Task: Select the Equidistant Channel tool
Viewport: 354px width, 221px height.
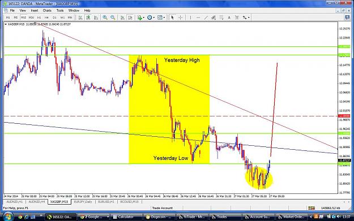Action: [x=214, y=18]
